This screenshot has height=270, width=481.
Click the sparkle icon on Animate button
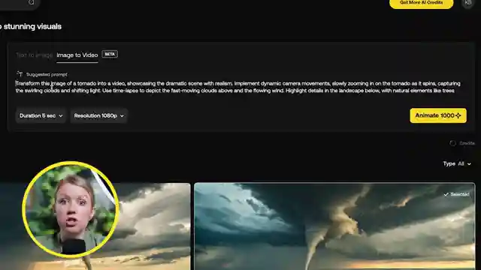(458, 115)
